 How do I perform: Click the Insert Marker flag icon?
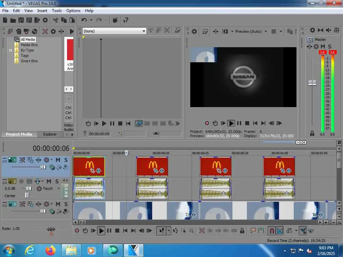[x=253, y=231]
